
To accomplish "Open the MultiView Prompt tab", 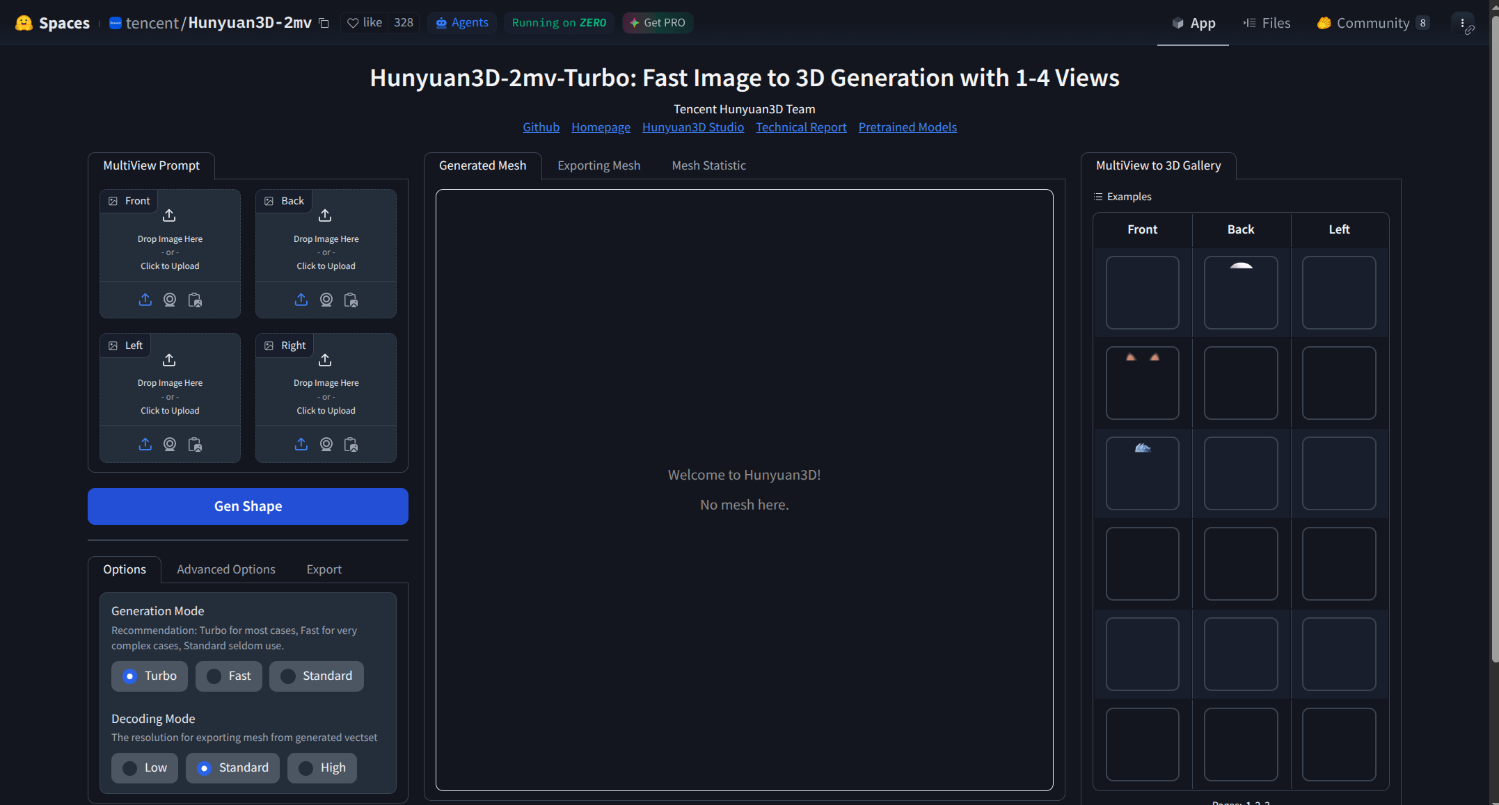I will pos(151,165).
